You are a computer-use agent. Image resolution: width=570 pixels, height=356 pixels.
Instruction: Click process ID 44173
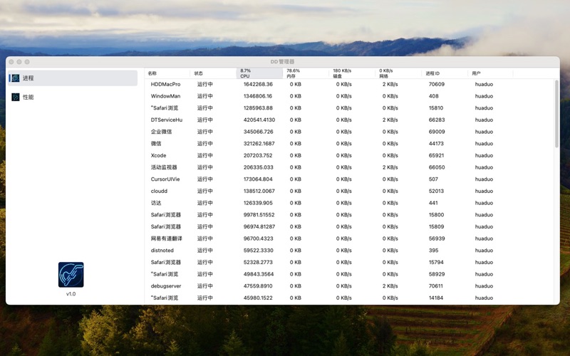(436, 144)
